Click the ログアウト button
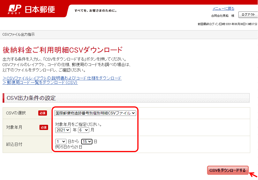Image resolution: width=258 pixels, height=180 pixels. click(248, 15)
